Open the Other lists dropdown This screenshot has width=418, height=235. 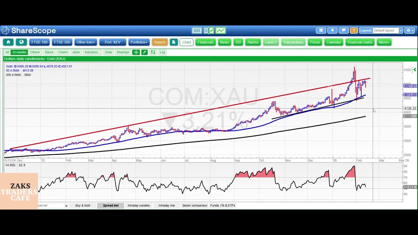click(86, 42)
